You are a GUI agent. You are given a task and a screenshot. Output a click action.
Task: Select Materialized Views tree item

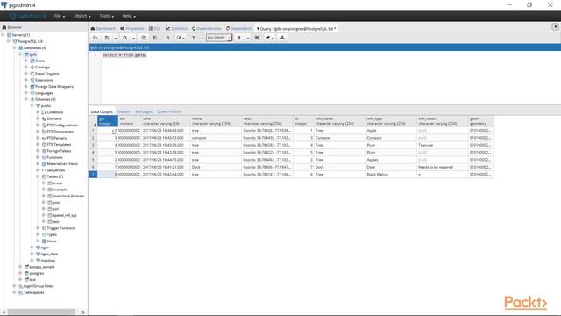coord(62,164)
